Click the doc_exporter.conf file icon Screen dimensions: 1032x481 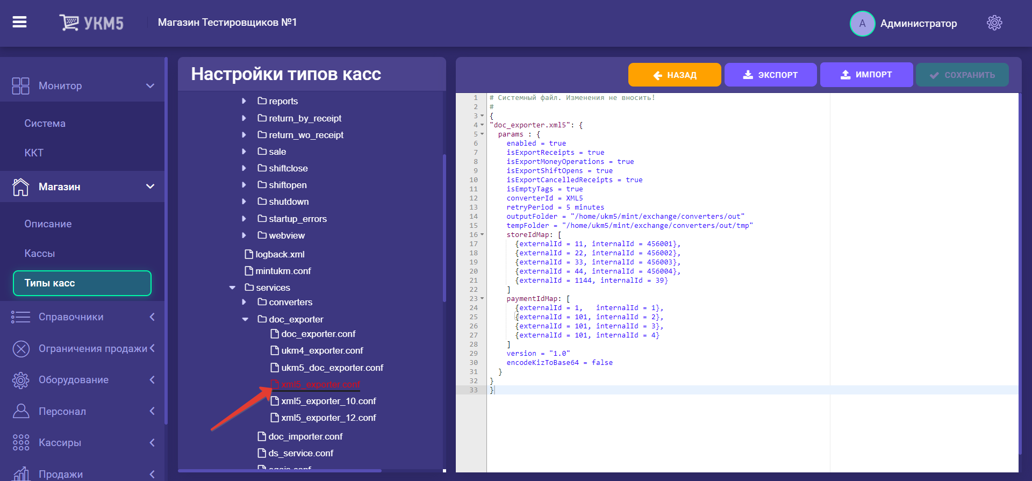275,333
